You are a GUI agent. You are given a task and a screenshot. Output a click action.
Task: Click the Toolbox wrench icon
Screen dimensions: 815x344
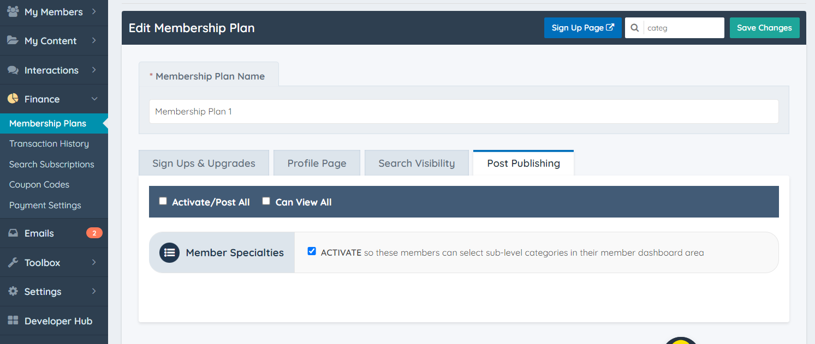pos(13,262)
